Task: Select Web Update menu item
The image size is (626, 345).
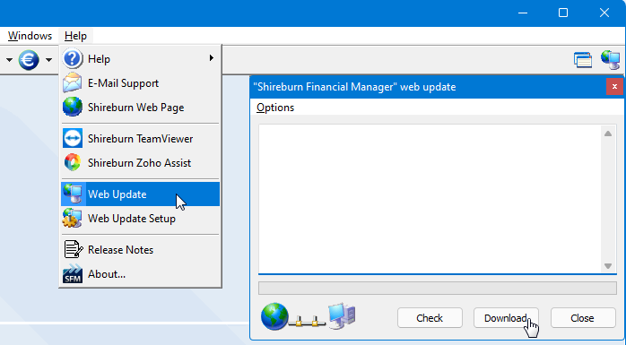Action: 141,194
